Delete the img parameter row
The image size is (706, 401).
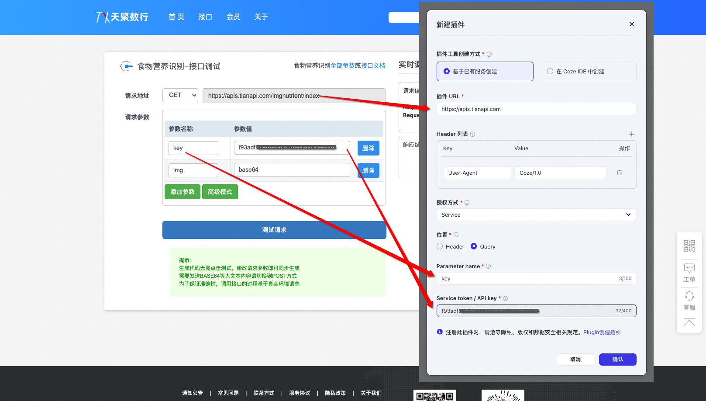pos(368,170)
